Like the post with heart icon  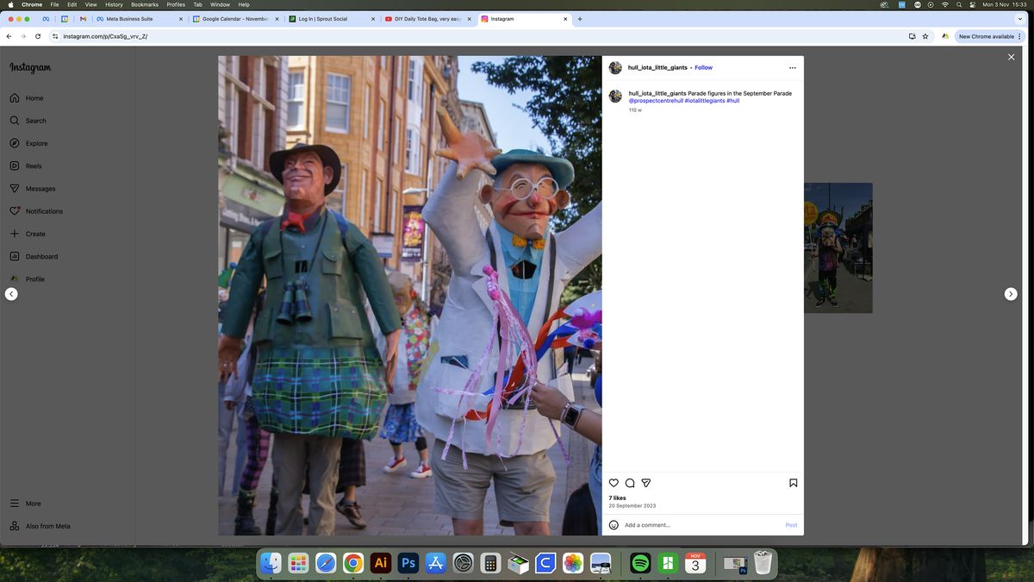(x=614, y=483)
